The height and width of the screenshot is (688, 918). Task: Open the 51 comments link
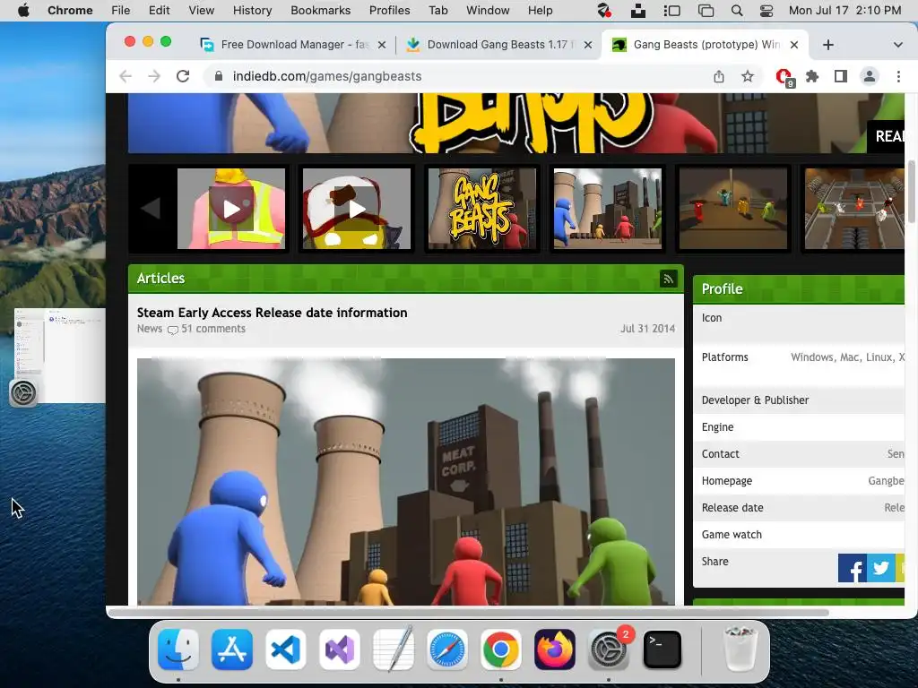[x=212, y=329]
